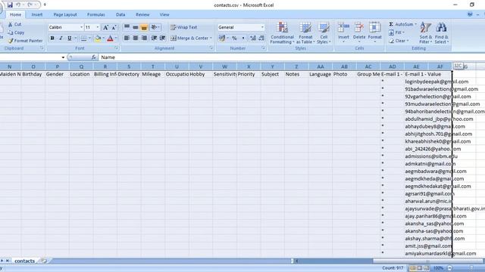Toggle Wrap Text

point(183,27)
